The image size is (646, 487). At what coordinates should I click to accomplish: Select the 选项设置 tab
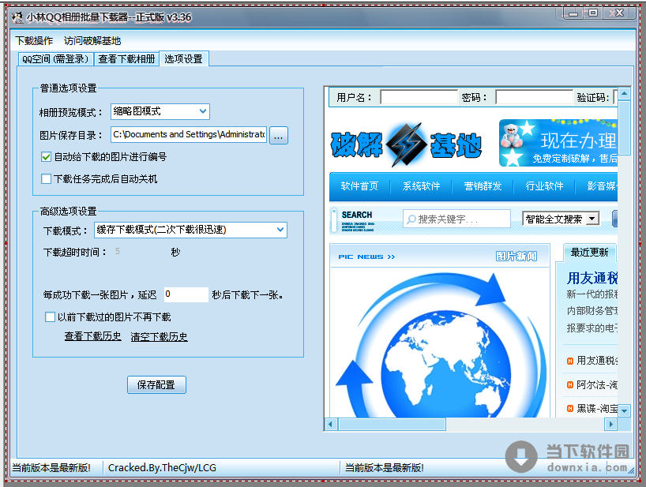point(184,59)
